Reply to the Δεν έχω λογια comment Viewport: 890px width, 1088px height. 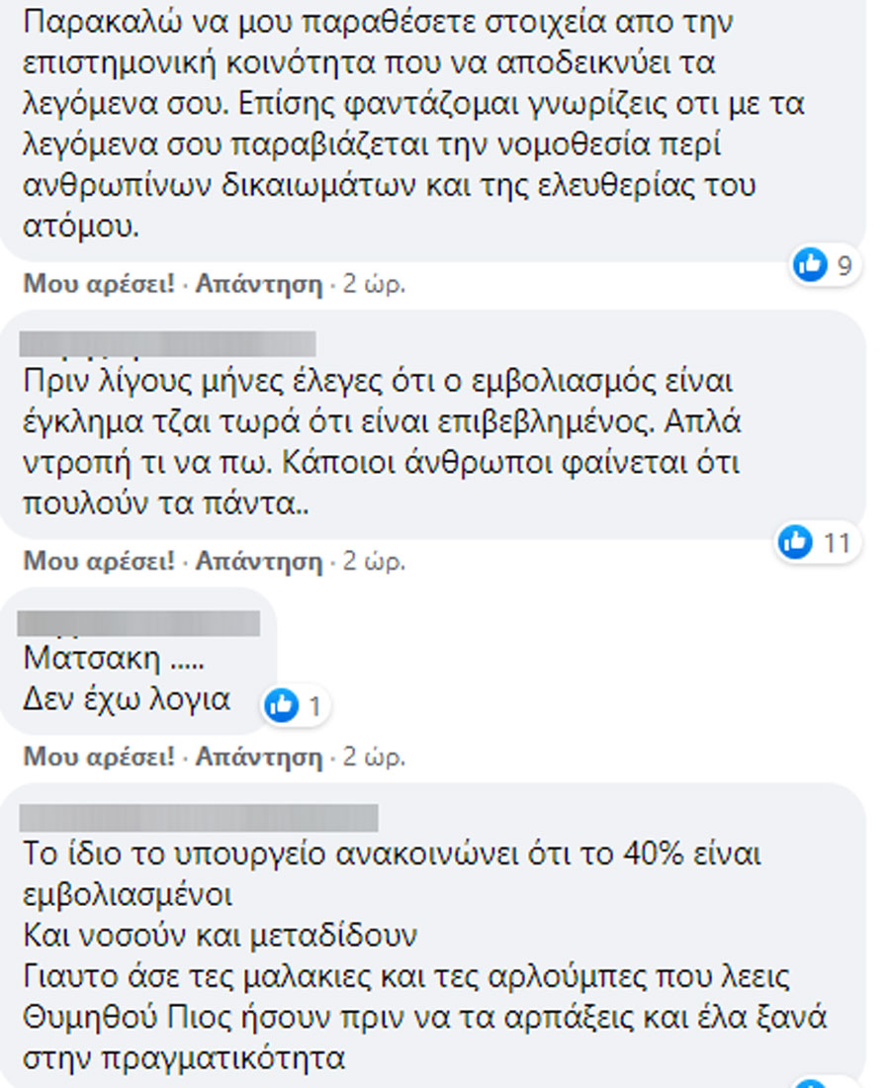[x=259, y=757]
